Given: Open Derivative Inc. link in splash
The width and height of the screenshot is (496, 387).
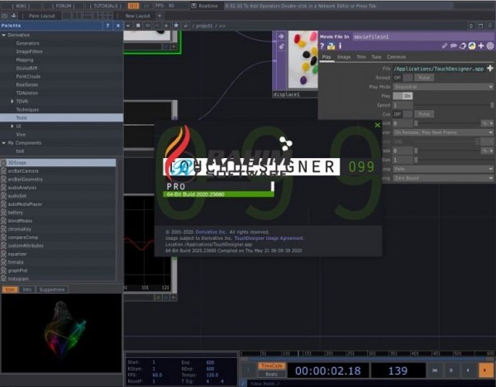Looking at the screenshot, I should click(211, 232).
